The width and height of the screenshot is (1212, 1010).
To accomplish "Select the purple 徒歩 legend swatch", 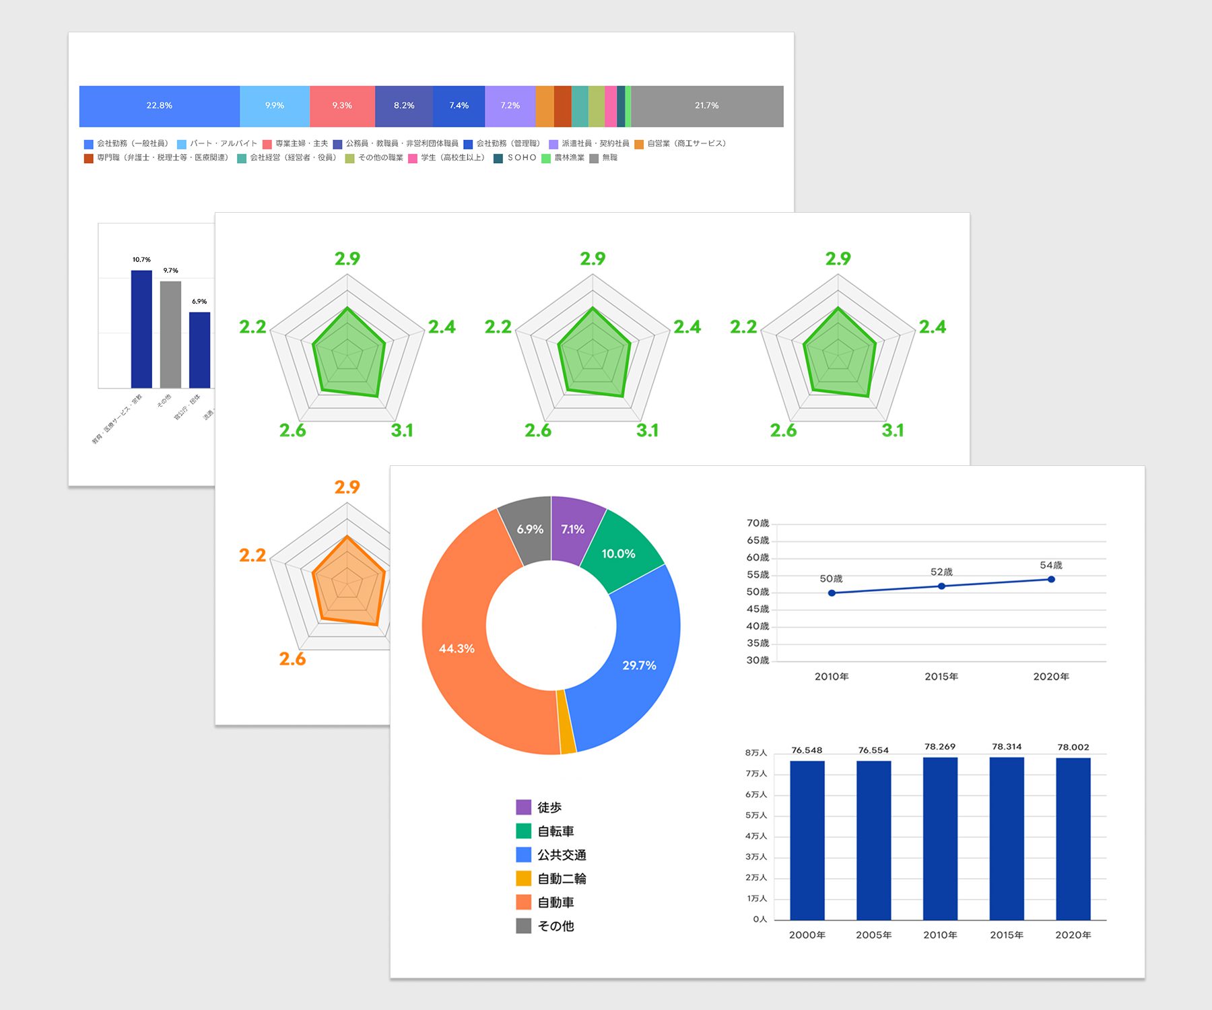I will (523, 807).
